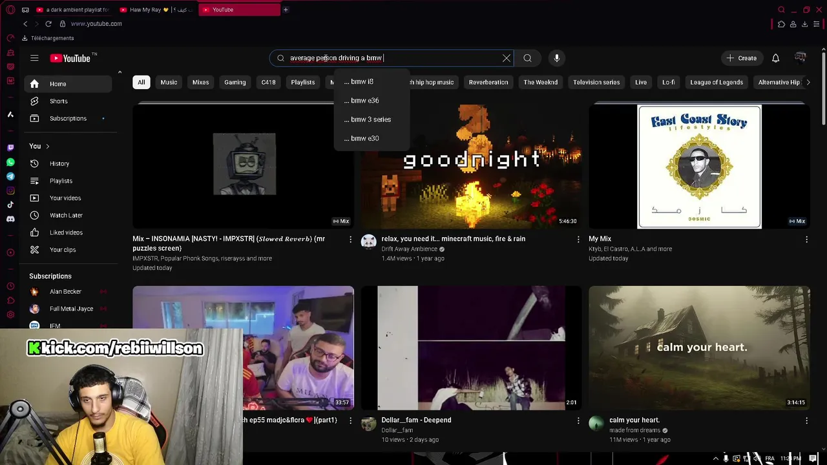The height and width of the screenshot is (465, 827).
Task: Open History in the sidebar
Action: tap(68, 164)
